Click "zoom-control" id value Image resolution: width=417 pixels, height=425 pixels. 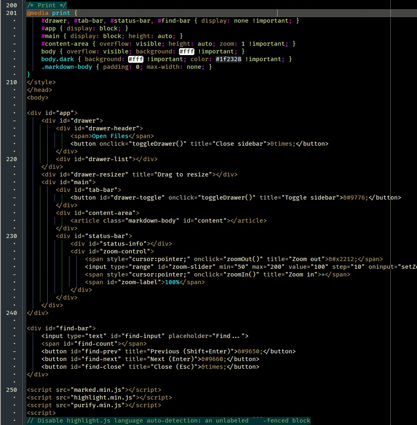click(x=125, y=251)
